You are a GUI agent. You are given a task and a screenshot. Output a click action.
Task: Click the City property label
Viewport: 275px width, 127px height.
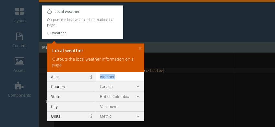54,106
